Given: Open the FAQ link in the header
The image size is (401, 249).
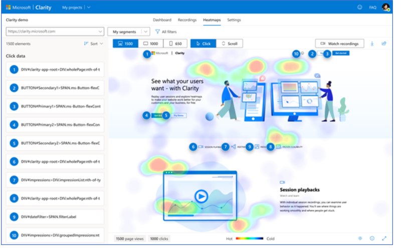Looking at the screenshot, I should [x=372, y=7].
